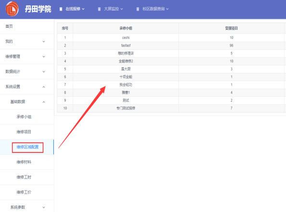Open 维修材料 sidebar item

click(x=27, y=162)
